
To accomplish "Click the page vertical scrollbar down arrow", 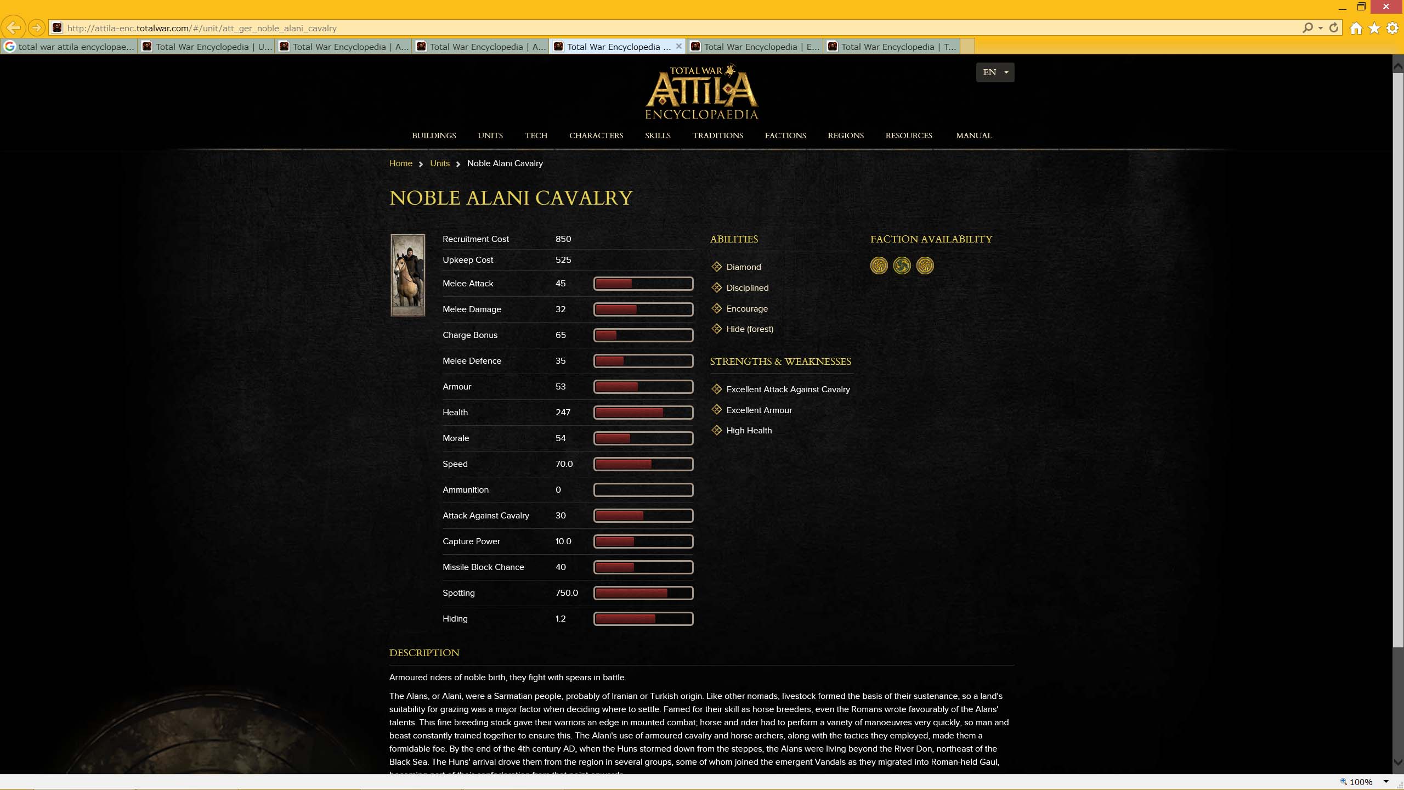I will [x=1398, y=763].
